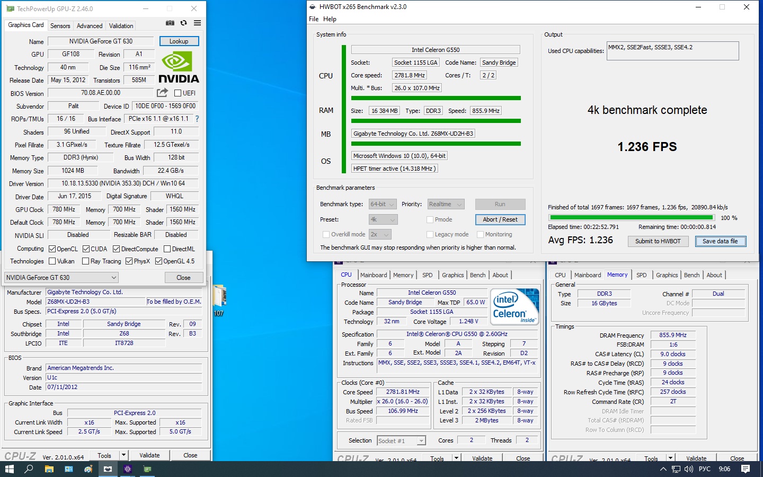Select the desktop file icon labeled 107
Viewport: 763px width, 477px height.
[219, 300]
